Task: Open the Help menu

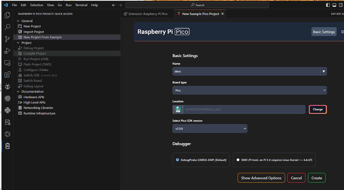Action: coord(95,5)
